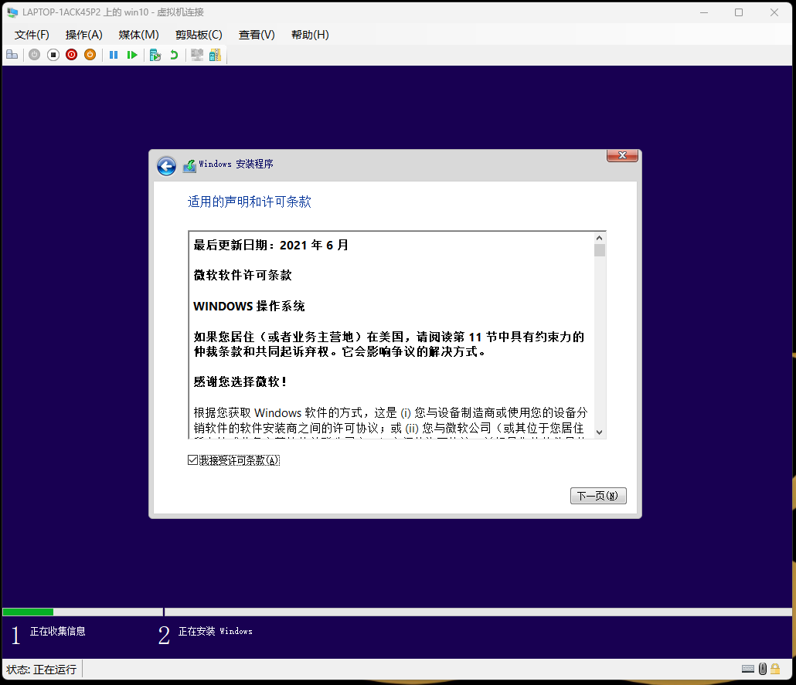Click the VM connection icon in the title bar
796x685 pixels.
(12, 12)
